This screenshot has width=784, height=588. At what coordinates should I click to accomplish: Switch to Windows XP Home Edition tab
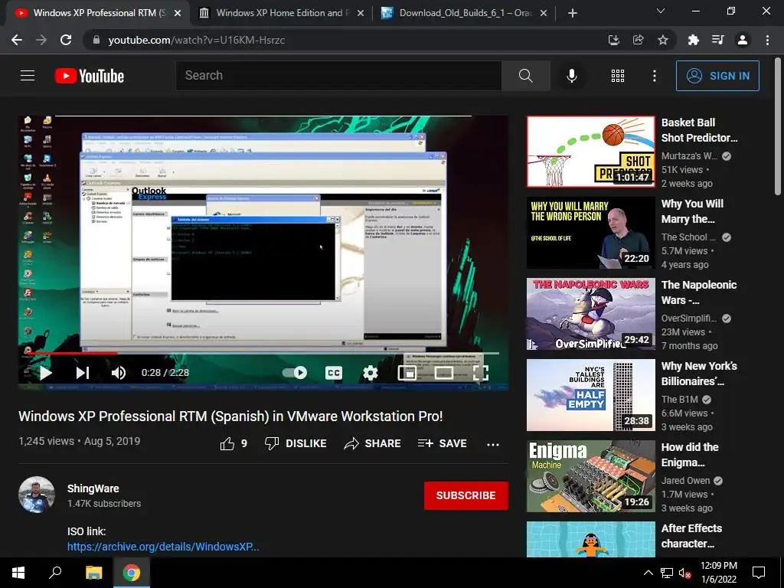pyautogui.click(x=280, y=13)
